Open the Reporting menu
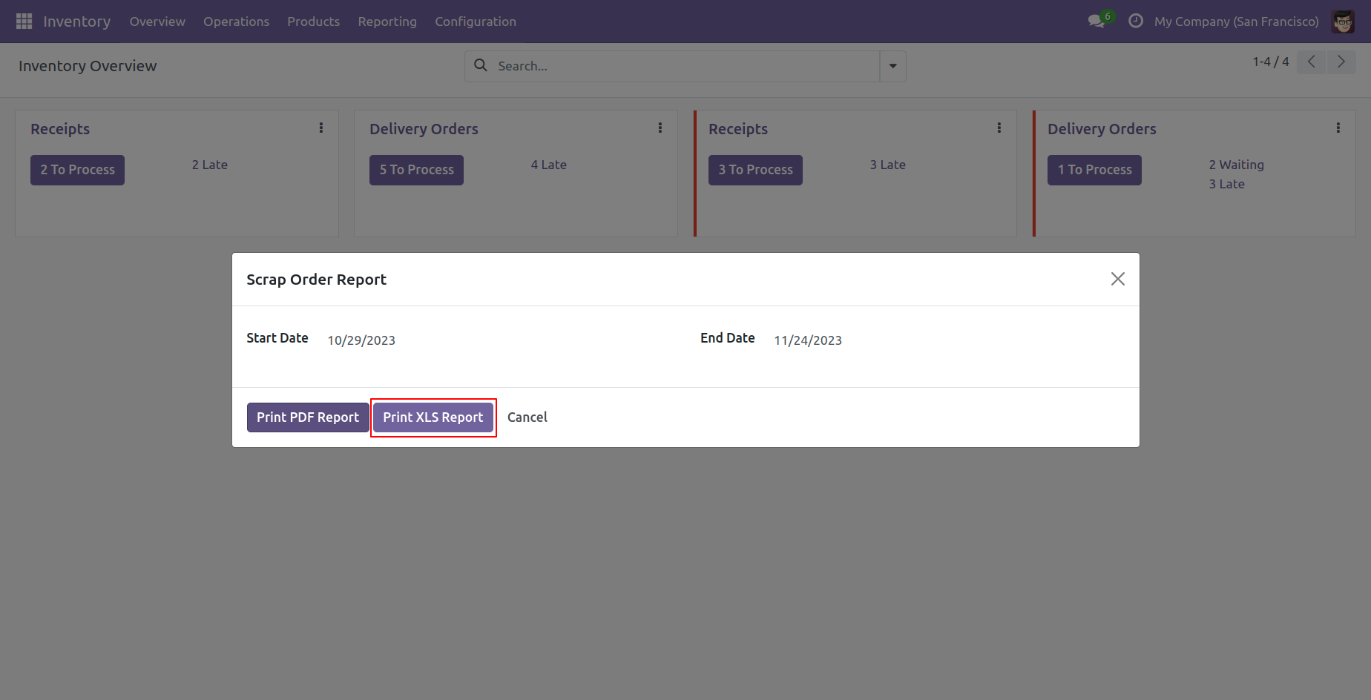Viewport: 1371px width, 700px height. point(387,22)
